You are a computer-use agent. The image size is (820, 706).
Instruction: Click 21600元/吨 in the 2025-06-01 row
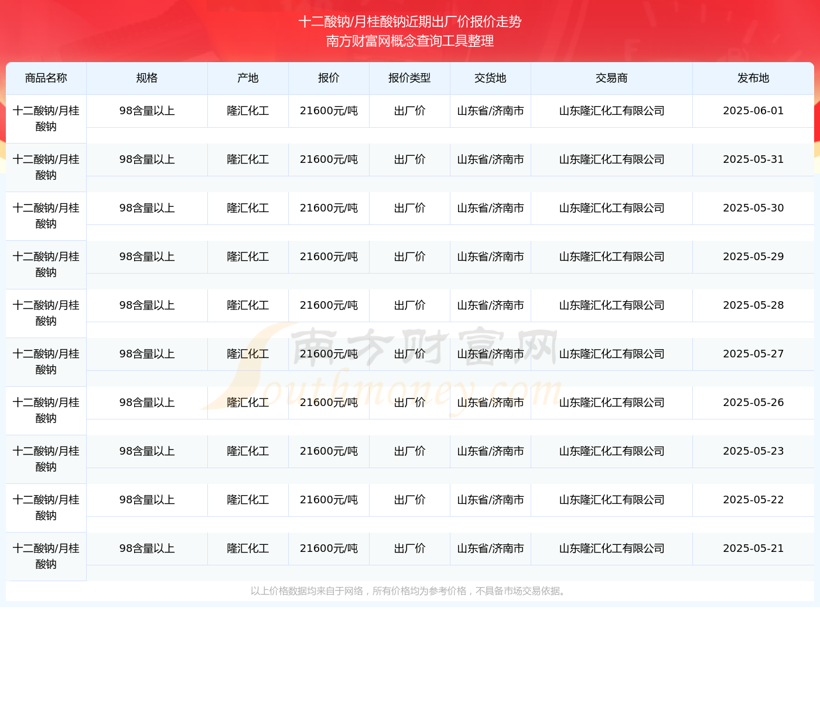(x=329, y=111)
